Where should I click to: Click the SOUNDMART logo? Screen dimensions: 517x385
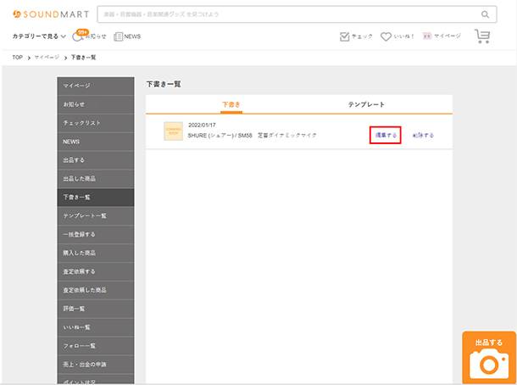[50, 14]
